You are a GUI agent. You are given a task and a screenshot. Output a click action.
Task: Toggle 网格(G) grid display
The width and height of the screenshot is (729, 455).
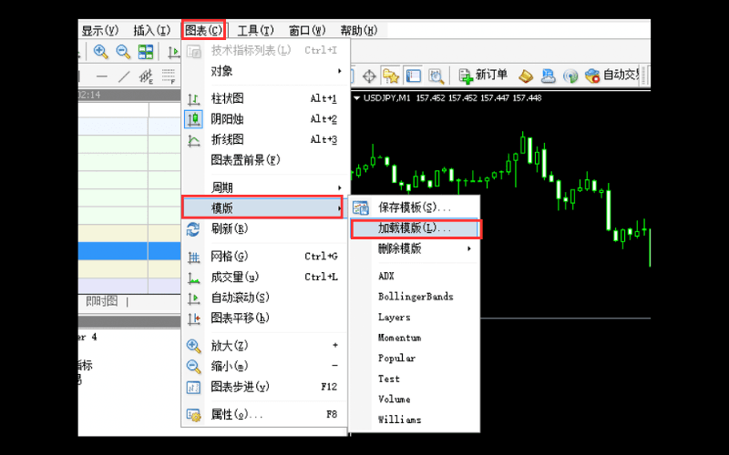pyautogui.click(x=265, y=257)
